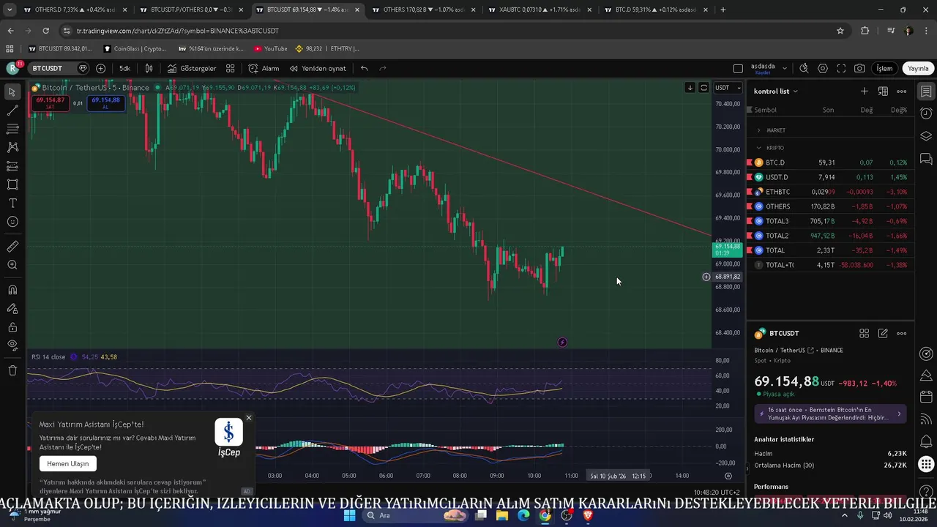Viewport: 937px width, 527px height.
Task: Select the ruler measure tool
Action: coord(12,247)
